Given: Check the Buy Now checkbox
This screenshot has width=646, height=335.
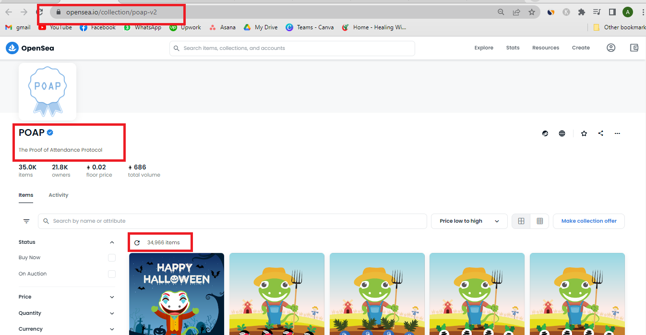Looking at the screenshot, I should click(112, 258).
